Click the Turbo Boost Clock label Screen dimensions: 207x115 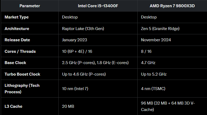pyautogui.click(x=22, y=74)
